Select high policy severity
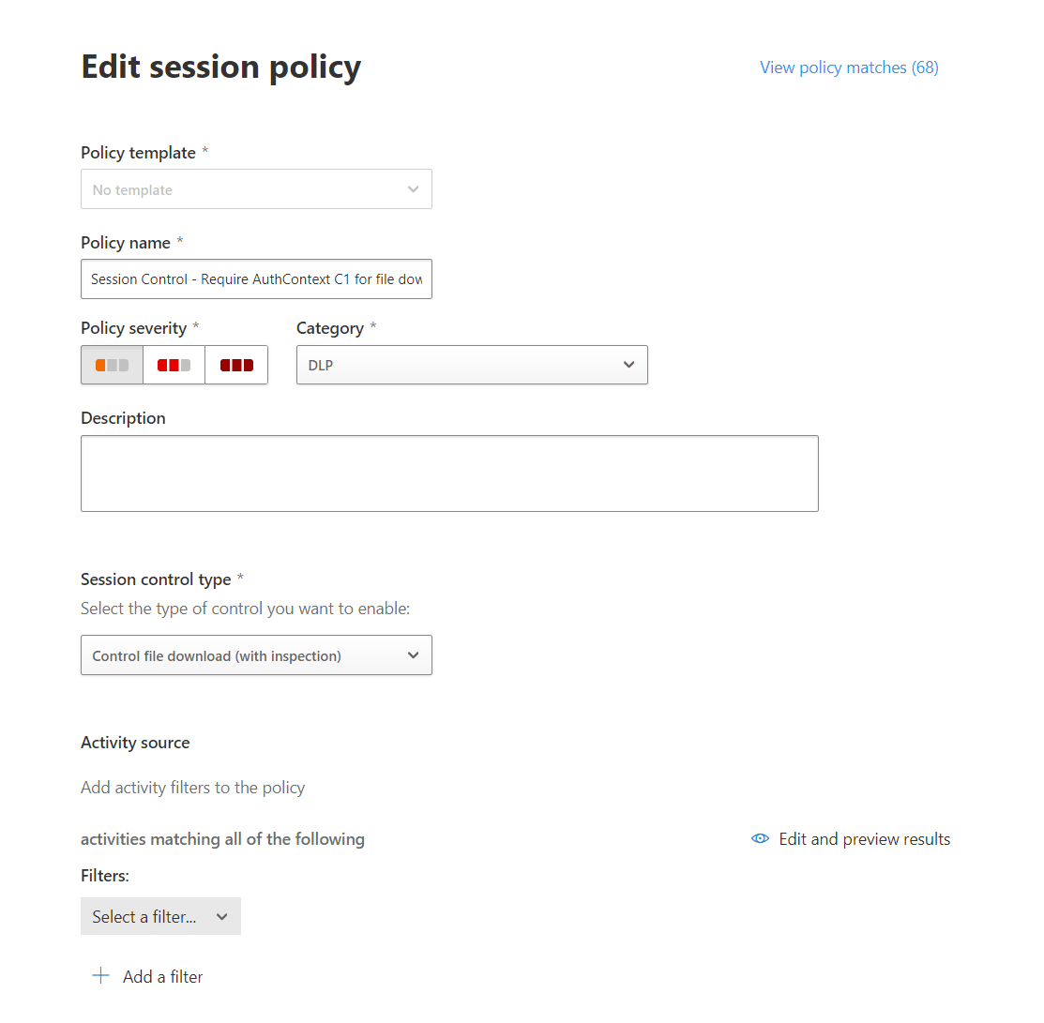 (x=236, y=365)
